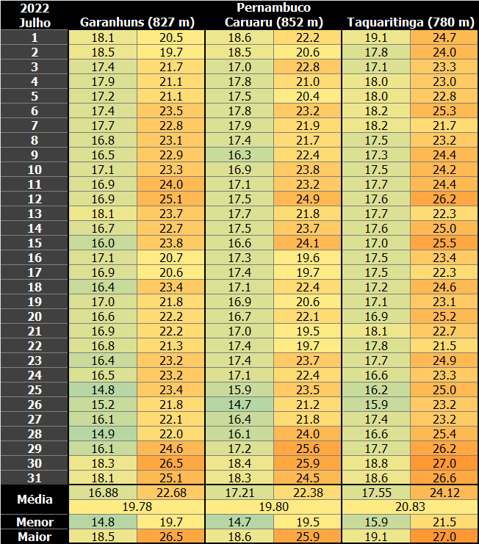Click day 22 Taquaritinga value "21.5"
This screenshot has width=479, height=544.
444,346
